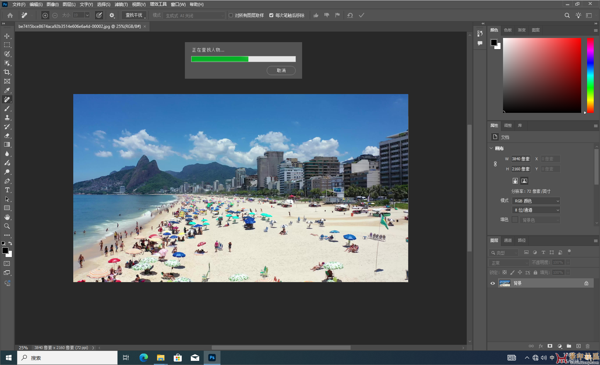Select the Eyedropper tool
The width and height of the screenshot is (600, 365).
point(7,91)
